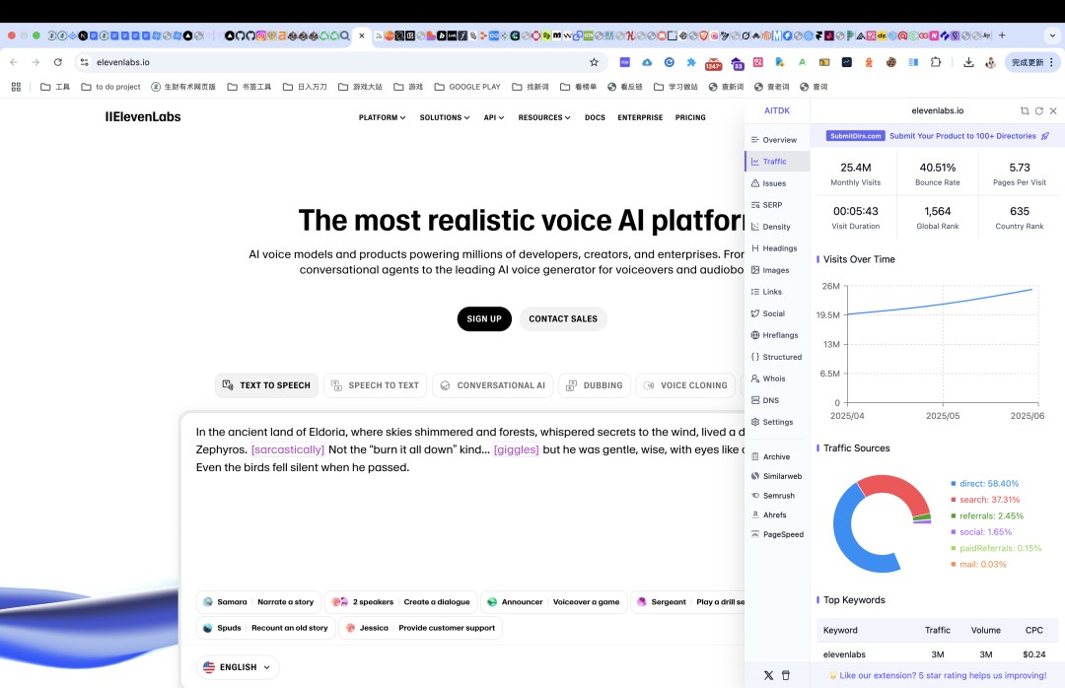This screenshot has height=688, width=1065.
Task: Open a new browser tab with plus button
Action: (1002, 36)
